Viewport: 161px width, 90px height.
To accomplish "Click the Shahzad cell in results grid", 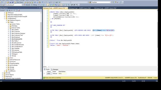I will pyautogui.click(x=55, y=73).
